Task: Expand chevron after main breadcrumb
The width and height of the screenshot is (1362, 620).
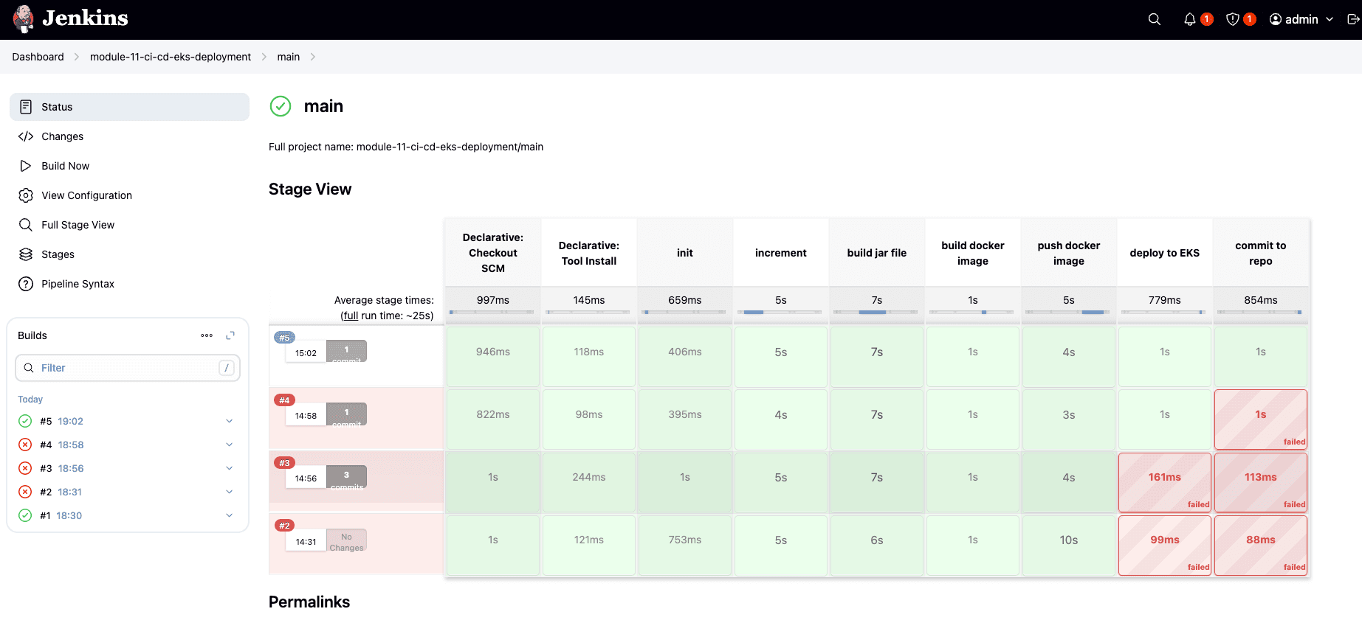Action: (313, 57)
